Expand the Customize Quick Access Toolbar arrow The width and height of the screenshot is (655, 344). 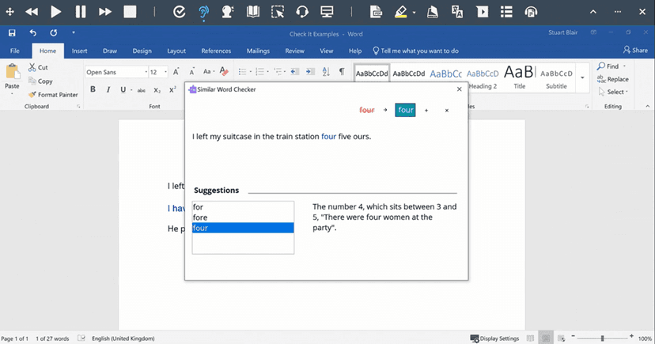click(74, 32)
